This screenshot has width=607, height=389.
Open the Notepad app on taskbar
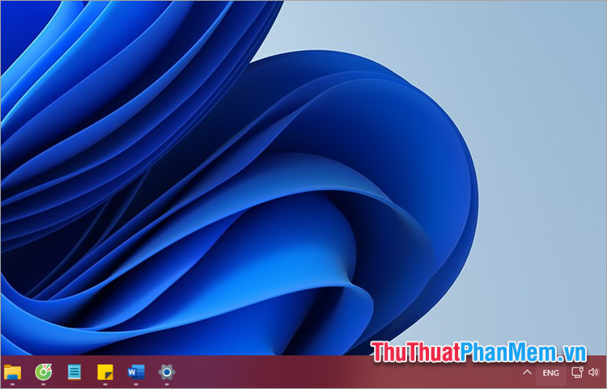pyautogui.click(x=74, y=372)
